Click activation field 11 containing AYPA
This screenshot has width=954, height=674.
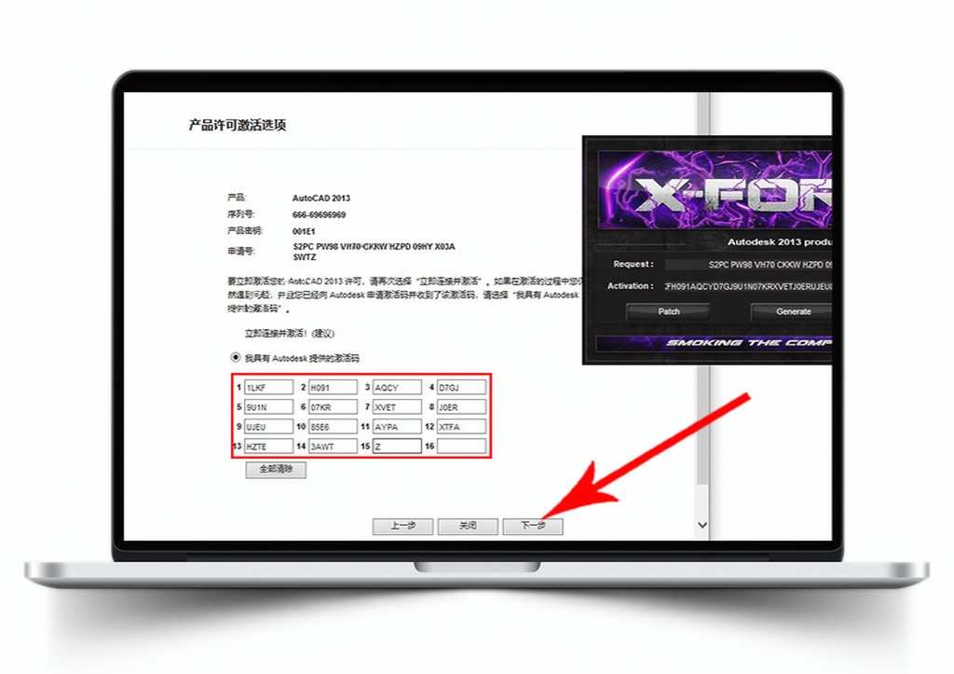tap(397, 427)
